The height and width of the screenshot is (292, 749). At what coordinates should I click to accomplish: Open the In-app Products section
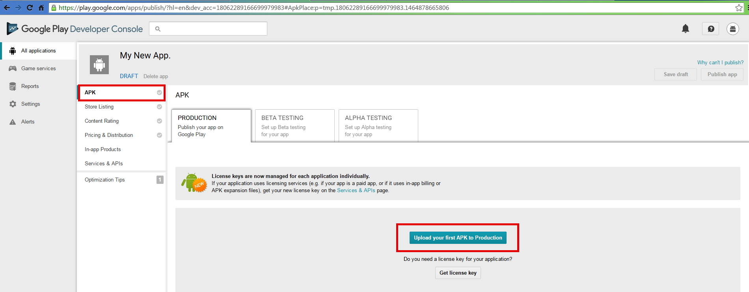[x=121, y=150]
